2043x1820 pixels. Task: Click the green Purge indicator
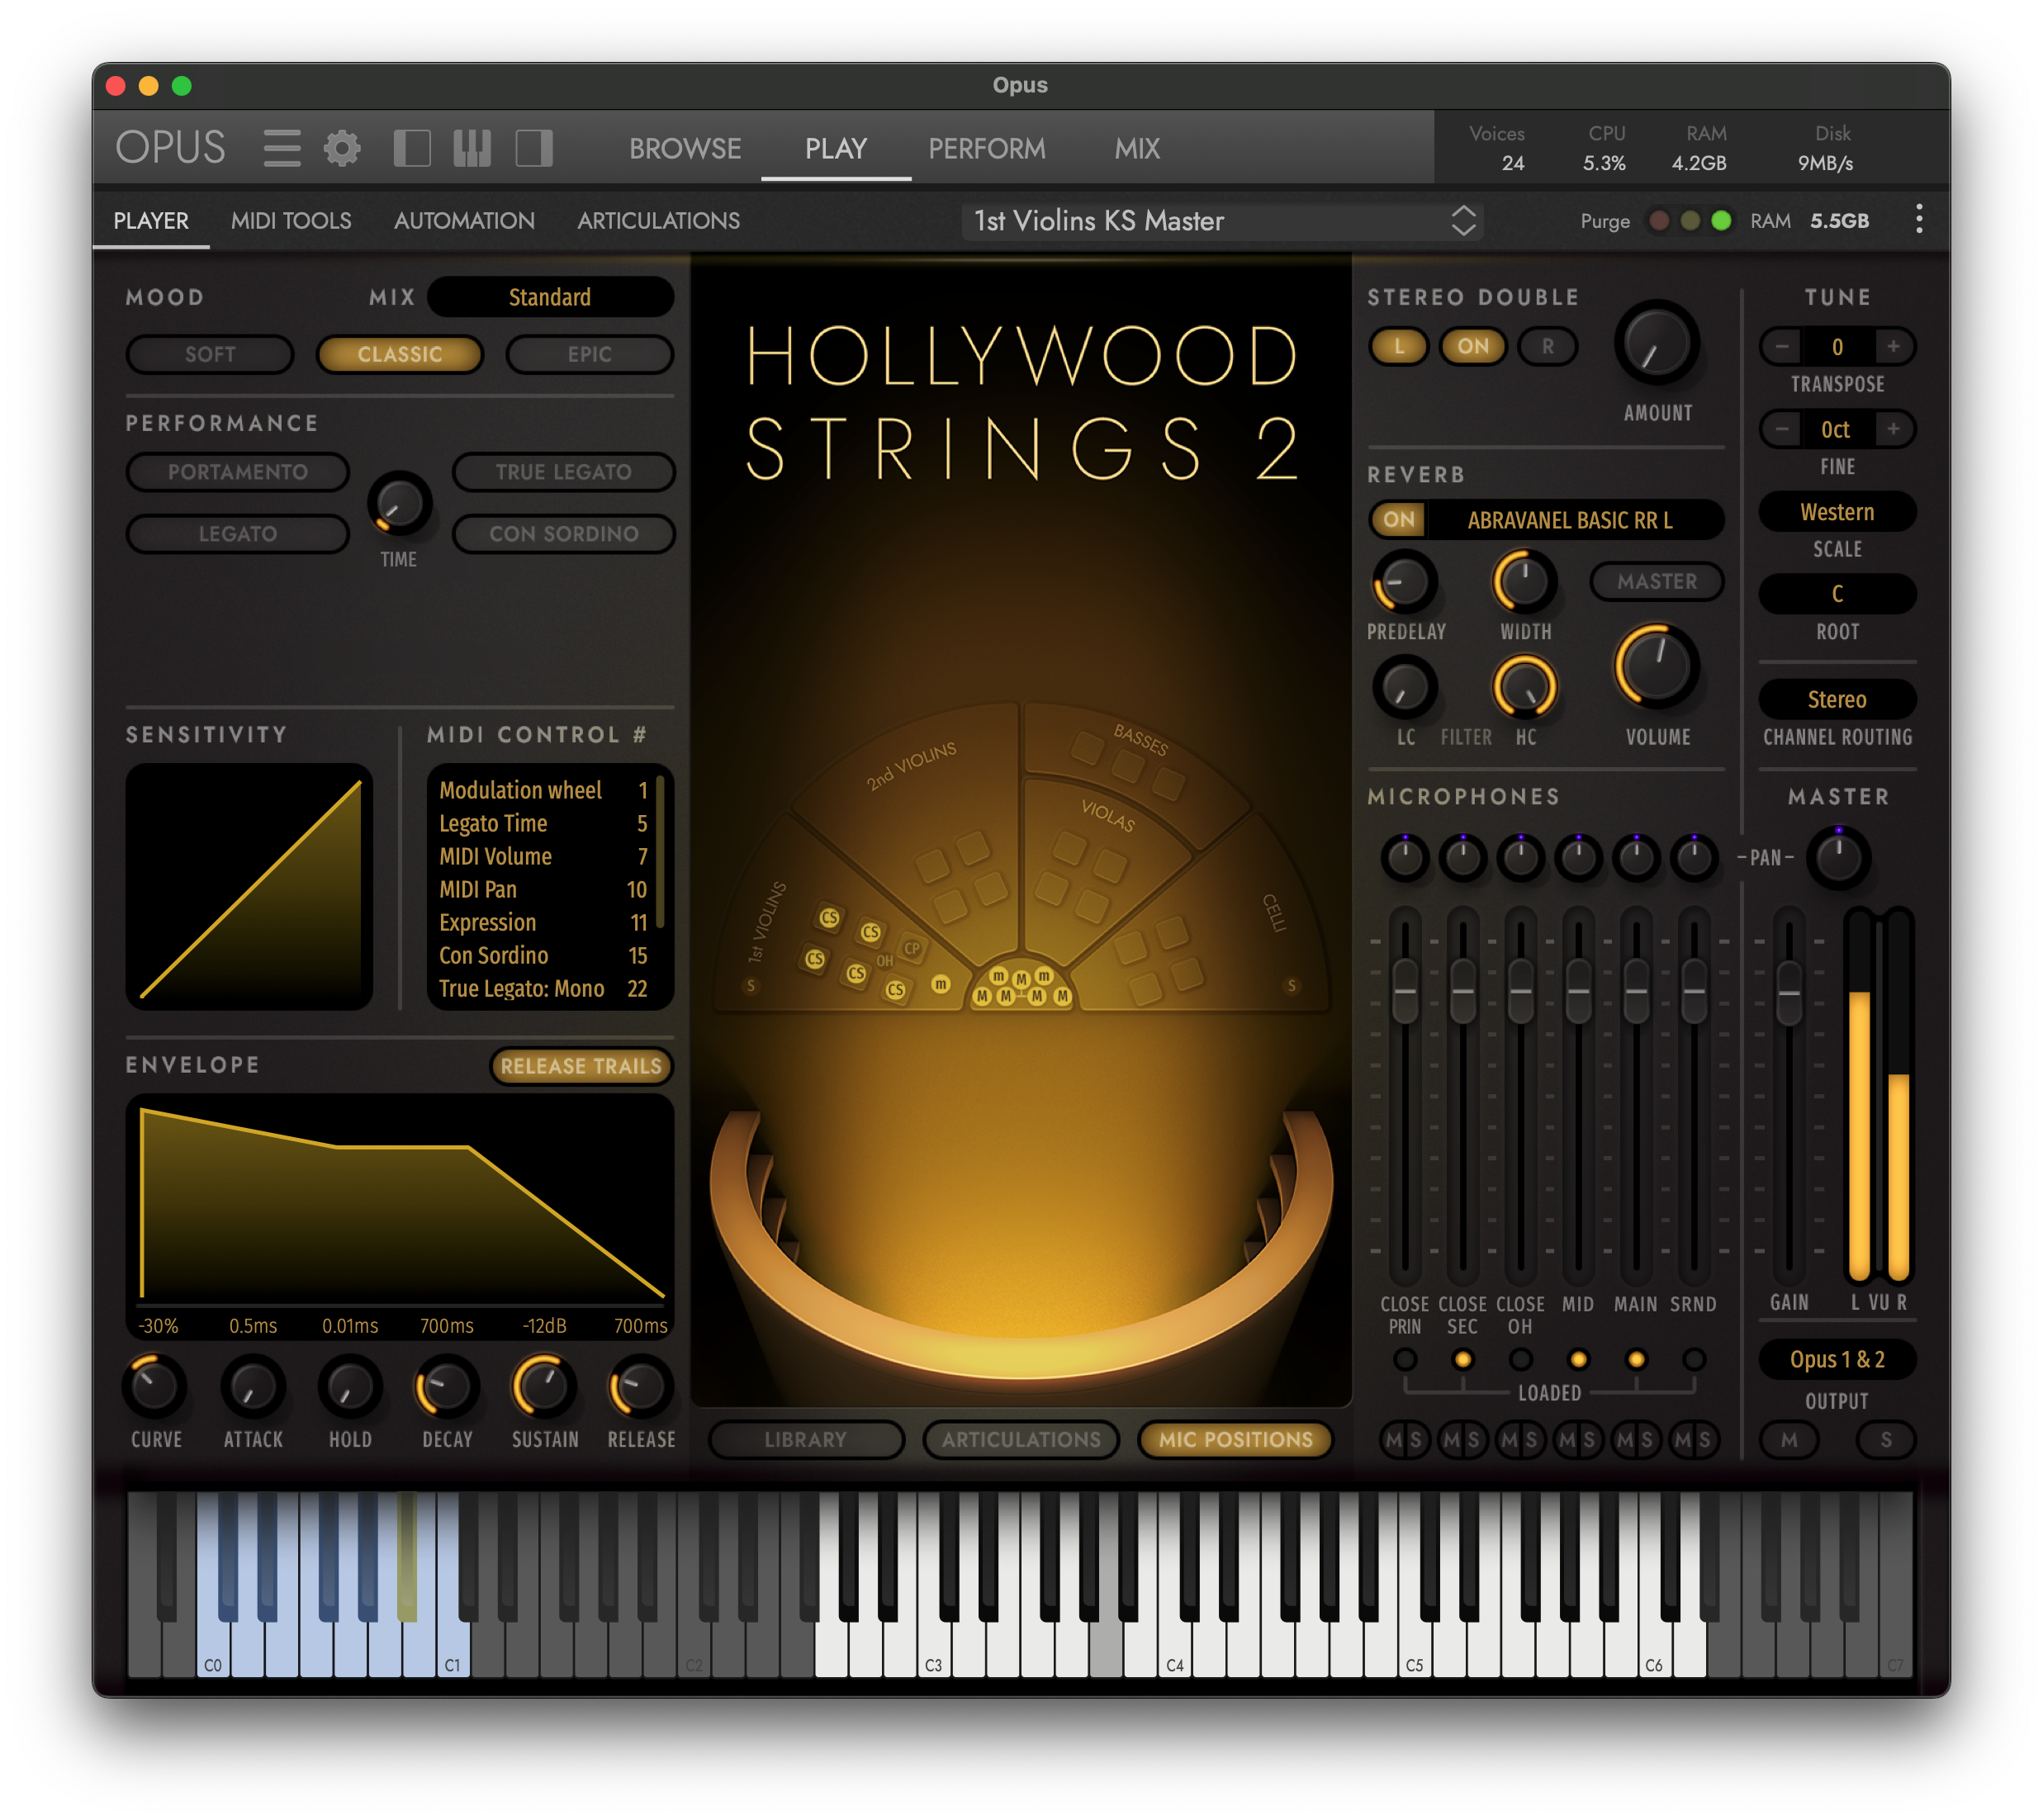[x=1721, y=220]
